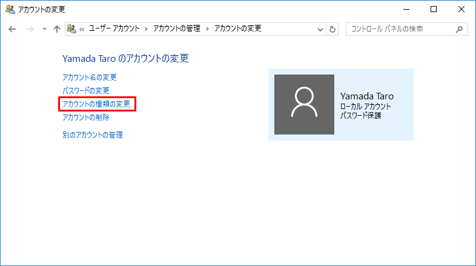Expand the arrow after ユーザー アカウント
The height and width of the screenshot is (266, 476).
click(x=146, y=29)
